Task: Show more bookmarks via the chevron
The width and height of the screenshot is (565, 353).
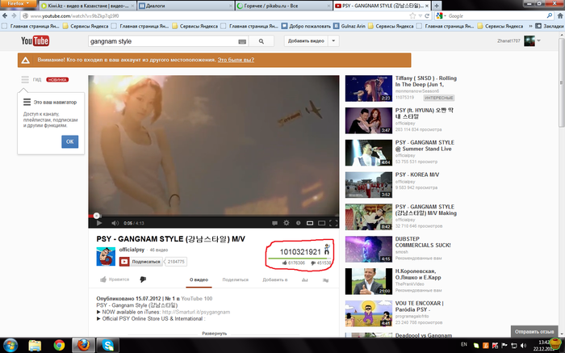Action: (531, 26)
